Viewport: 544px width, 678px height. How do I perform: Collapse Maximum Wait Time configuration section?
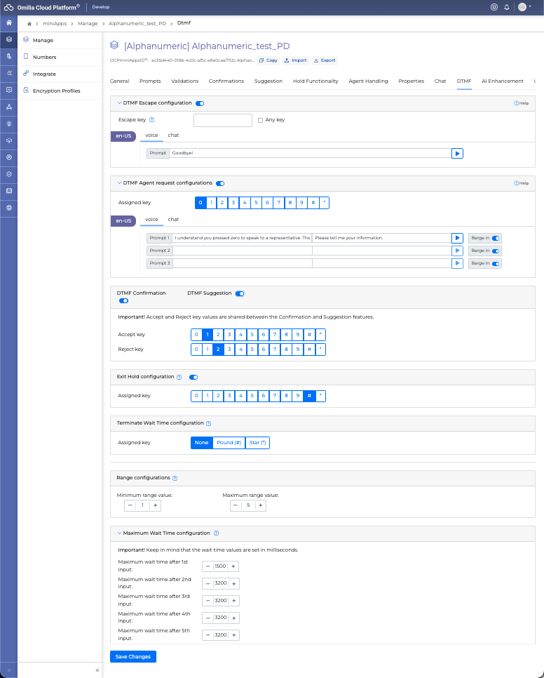coord(119,533)
